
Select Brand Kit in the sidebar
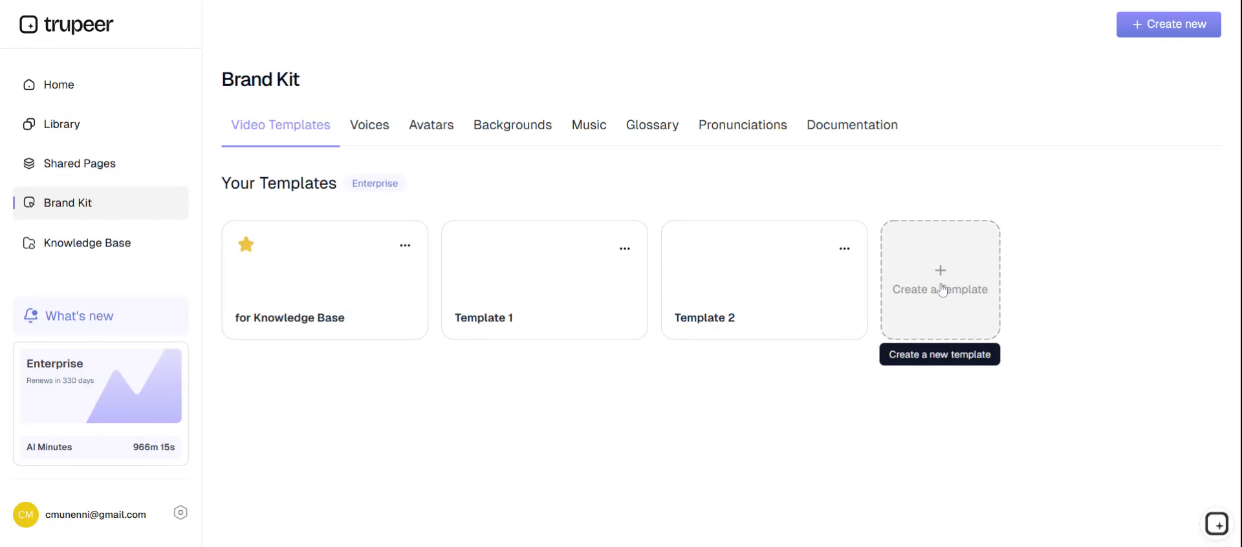click(x=101, y=203)
